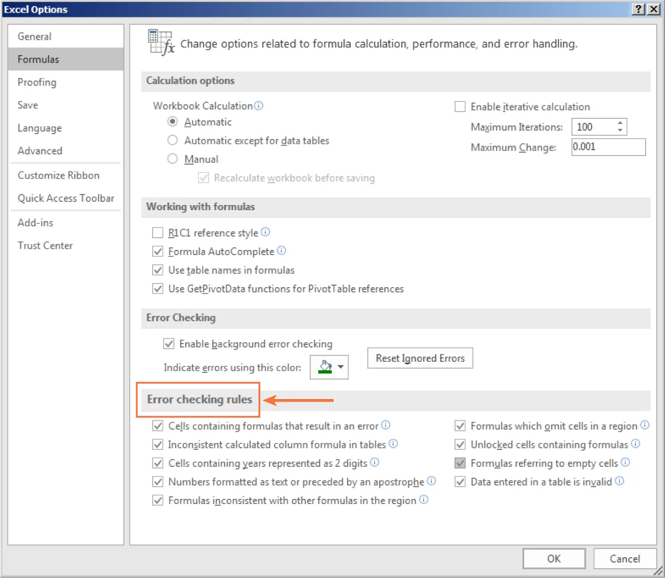This screenshot has height=578, width=665.
Task: Click the Maximum Change input field
Action: pyautogui.click(x=608, y=147)
